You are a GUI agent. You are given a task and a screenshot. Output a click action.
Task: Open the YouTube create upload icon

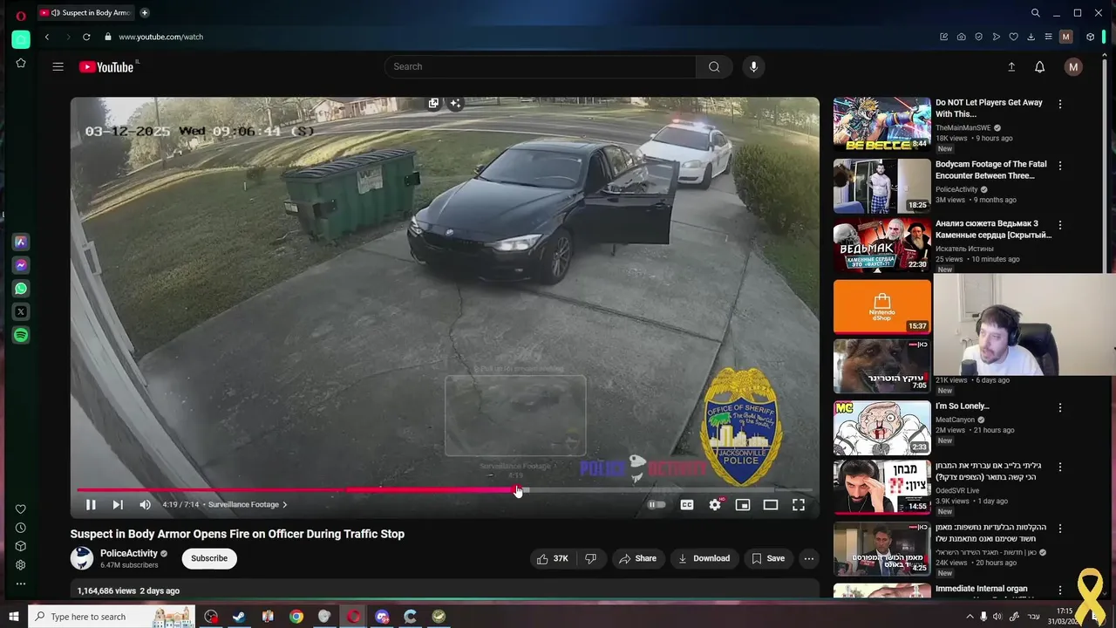point(1011,66)
